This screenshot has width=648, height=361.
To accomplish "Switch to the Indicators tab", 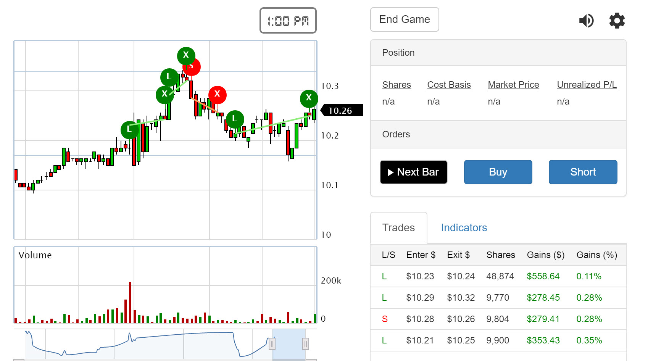I will pos(464,228).
